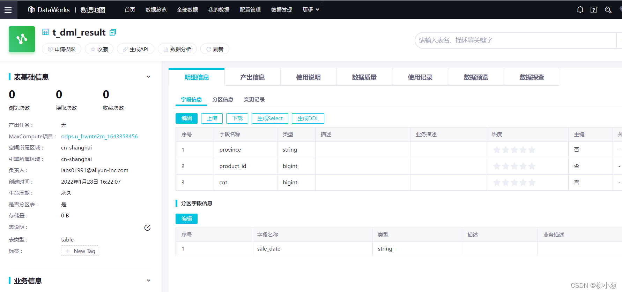Open 数据分析 for this table

click(177, 49)
